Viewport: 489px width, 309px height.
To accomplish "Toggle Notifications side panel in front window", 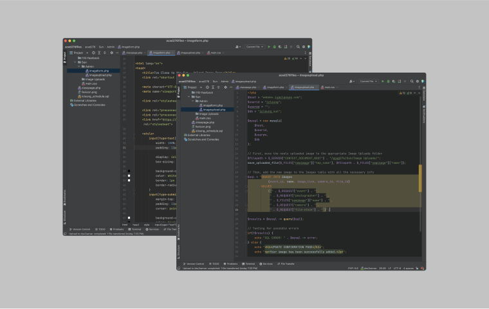I will [x=424, y=114].
